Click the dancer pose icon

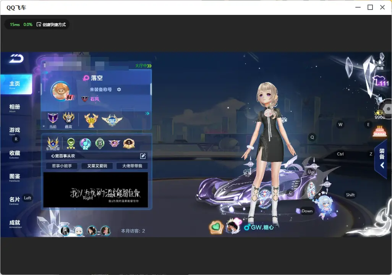pos(380,100)
